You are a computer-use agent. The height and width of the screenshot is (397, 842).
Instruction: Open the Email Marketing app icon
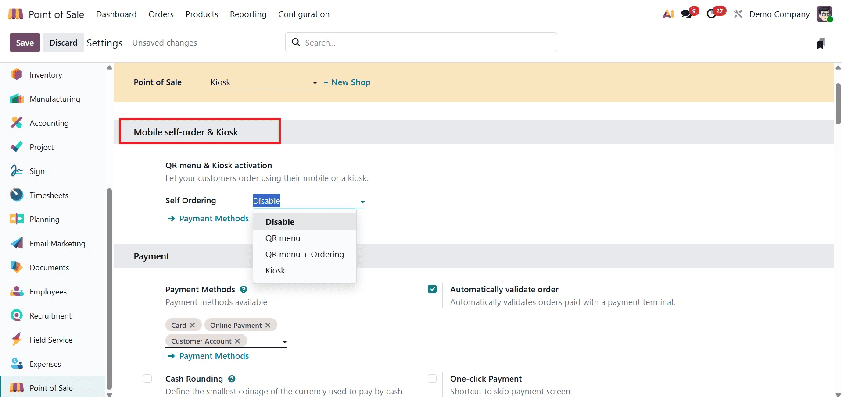point(16,243)
